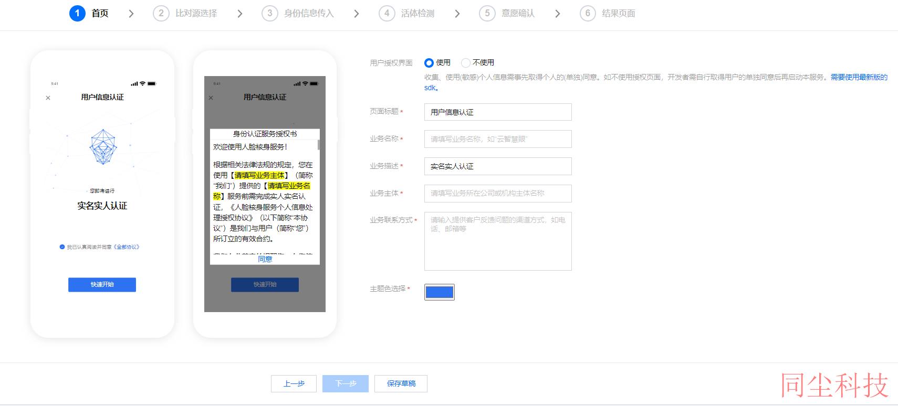Open the 《全部协议》 link in the preview
This screenshot has height=406, width=898.
pos(127,247)
